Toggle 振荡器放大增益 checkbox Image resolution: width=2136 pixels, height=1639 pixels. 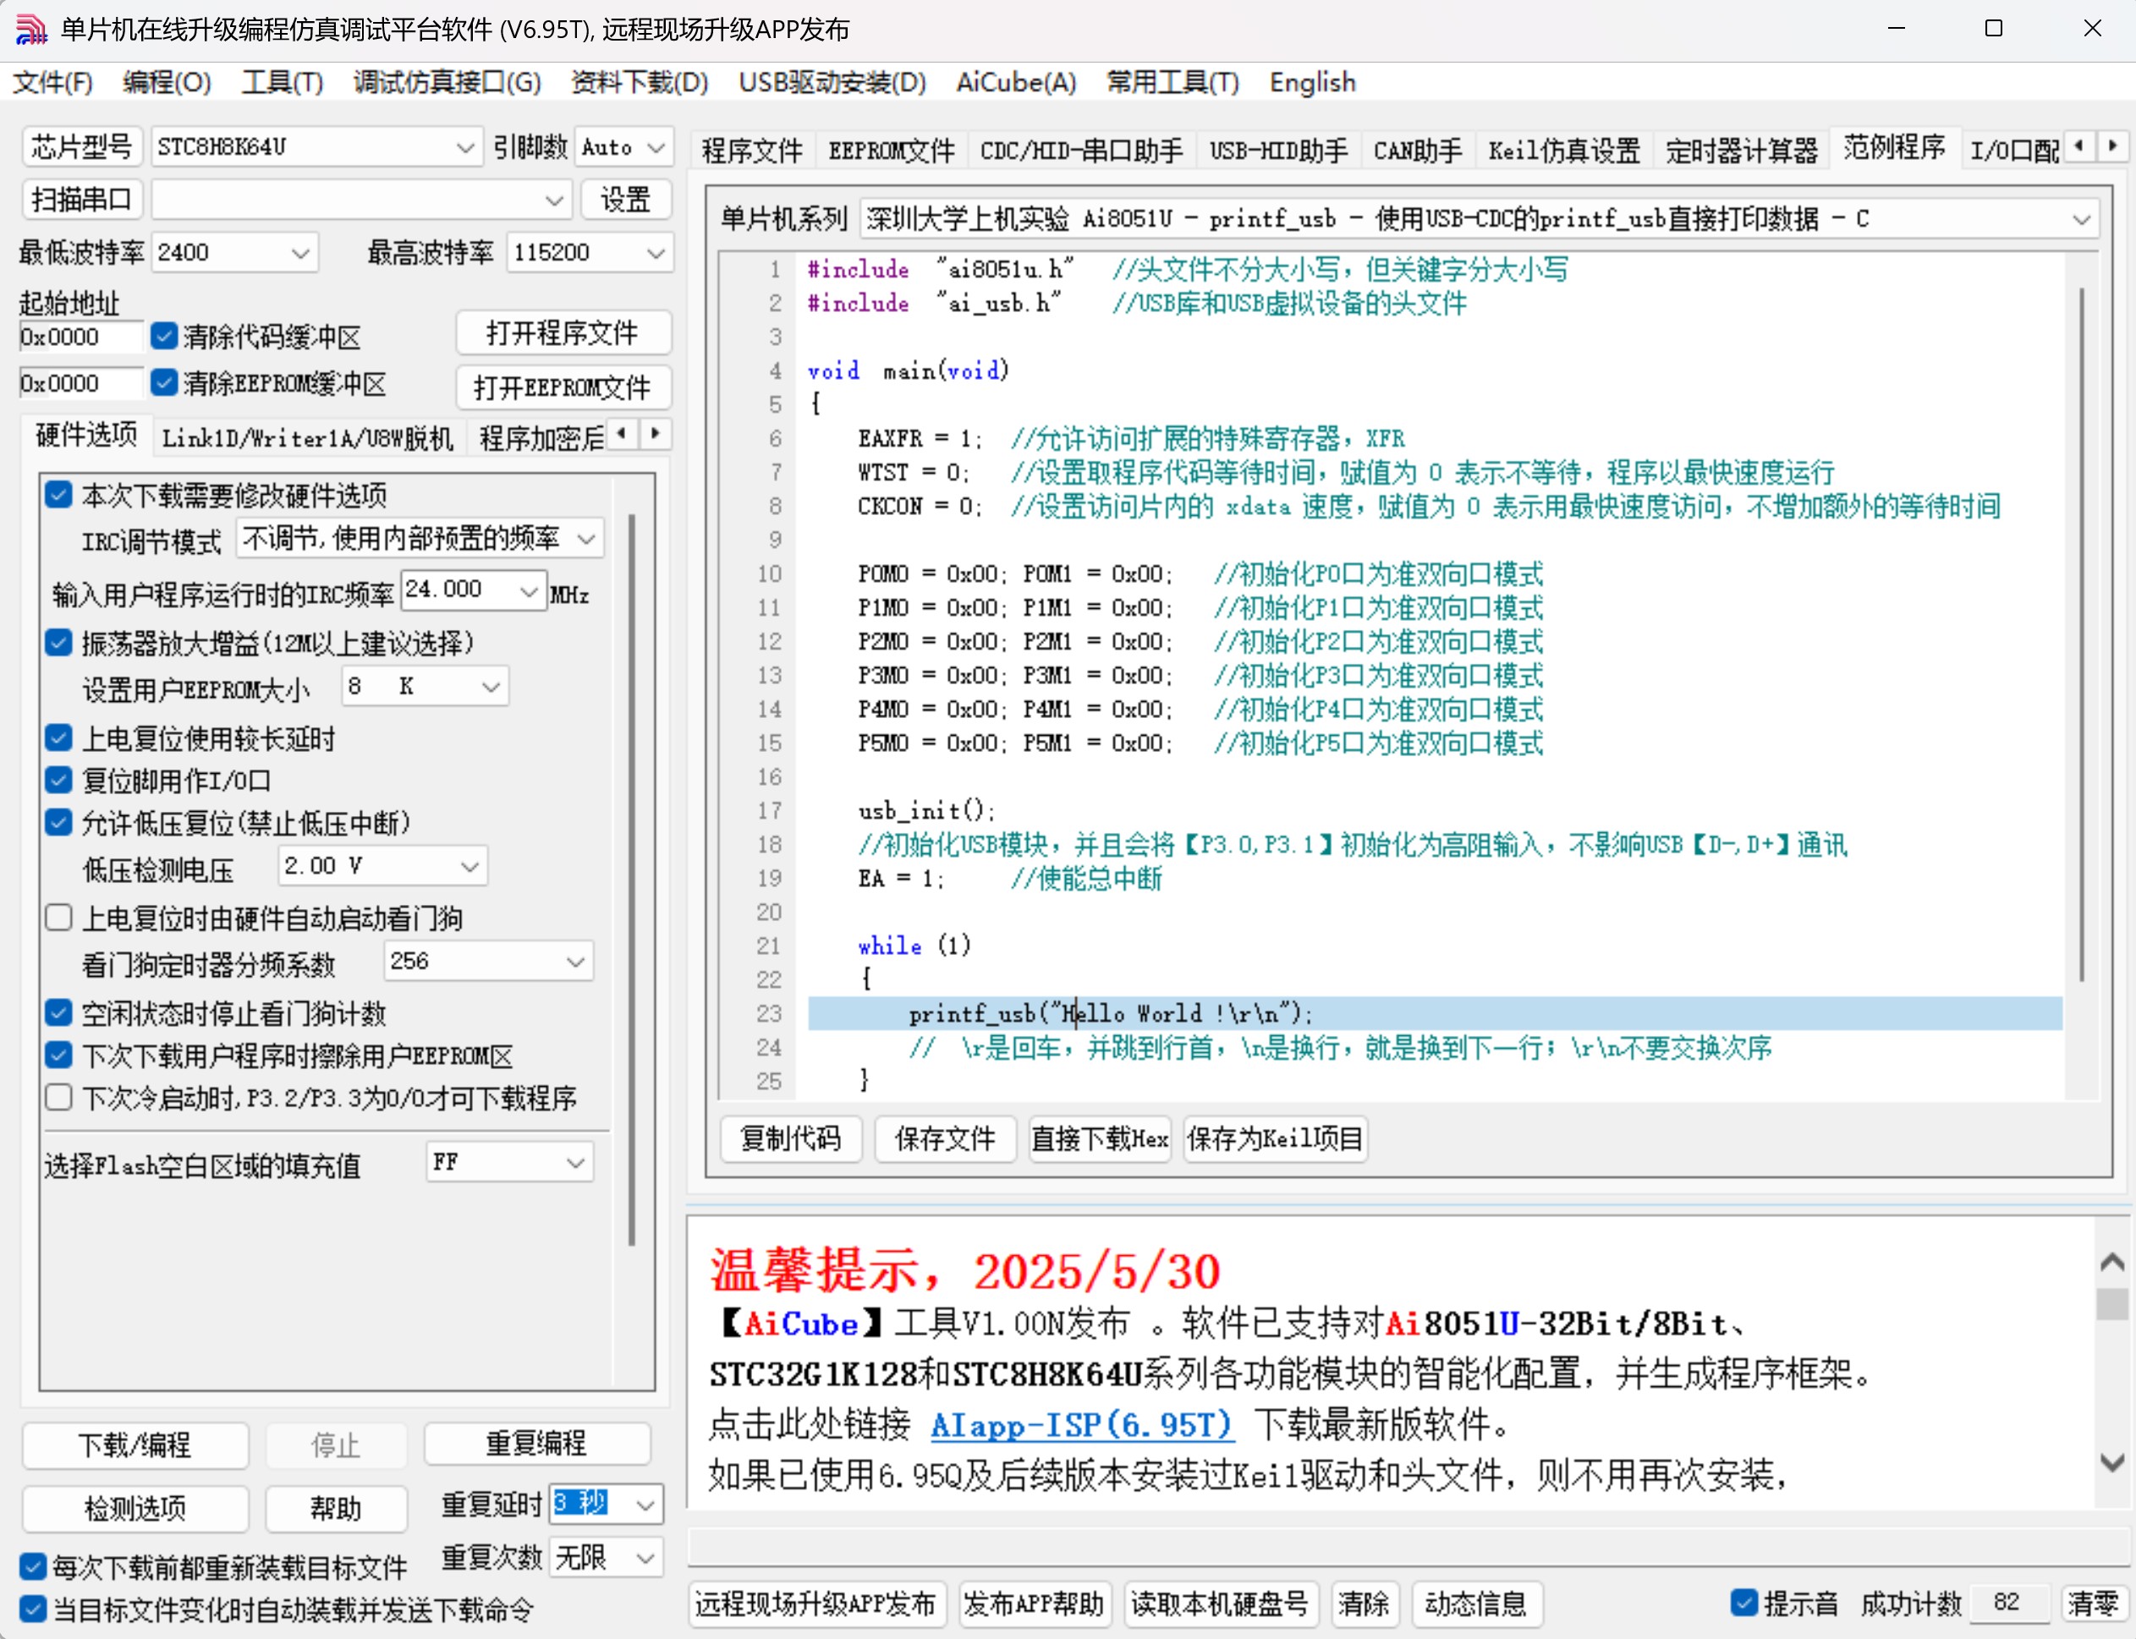click(x=58, y=642)
